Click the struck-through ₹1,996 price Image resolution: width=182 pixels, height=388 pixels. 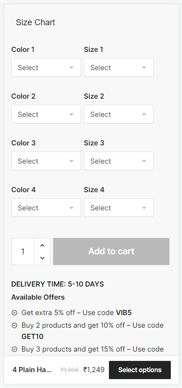pyautogui.click(x=70, y=370)
